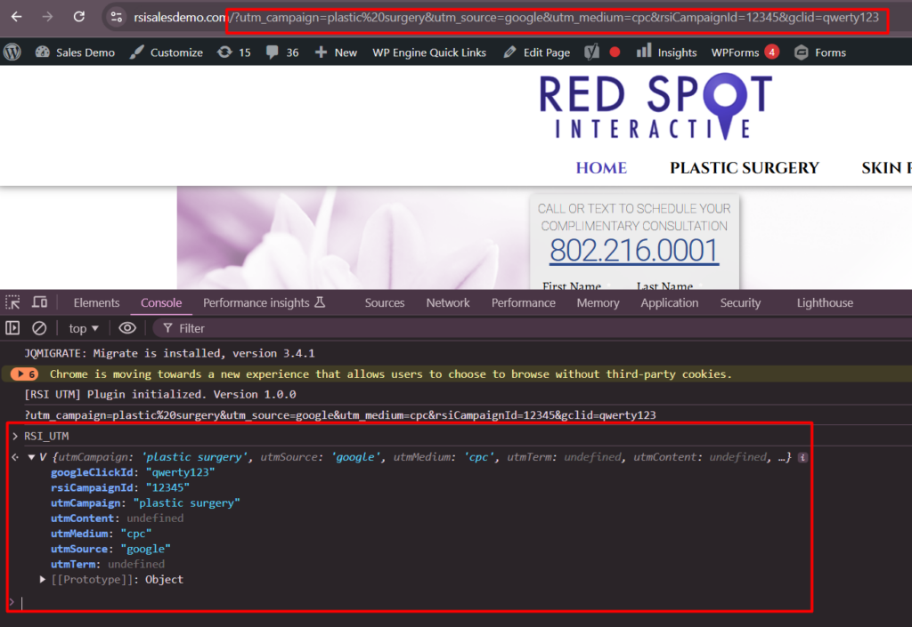
Task: Click the object info icon after preview
Action: point(802,457)
